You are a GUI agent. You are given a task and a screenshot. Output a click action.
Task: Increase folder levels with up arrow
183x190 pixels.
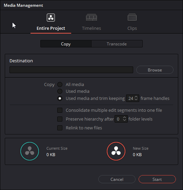point(125,118)
